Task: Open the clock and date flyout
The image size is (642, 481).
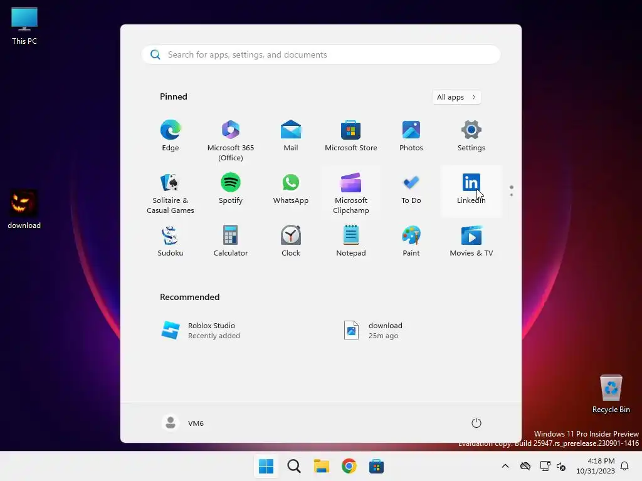Action: (x=596, y=466)
